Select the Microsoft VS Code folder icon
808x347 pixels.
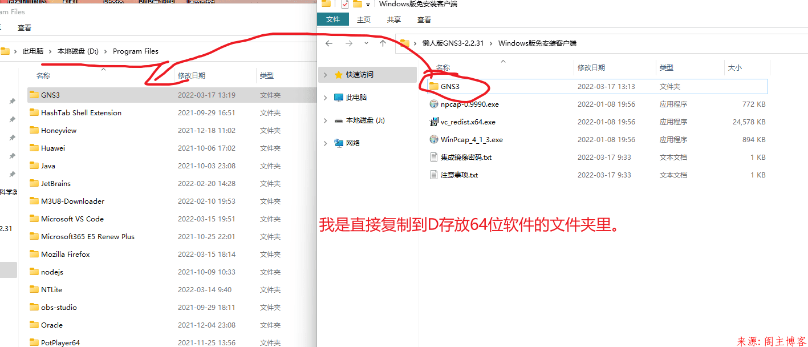point(34,219)
